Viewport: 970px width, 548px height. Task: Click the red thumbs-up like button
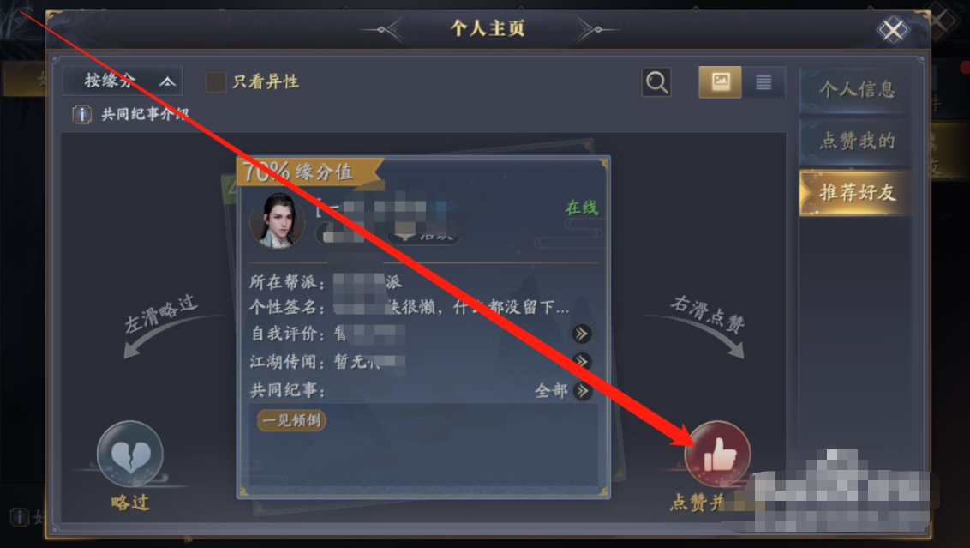(x=717, y=454)
